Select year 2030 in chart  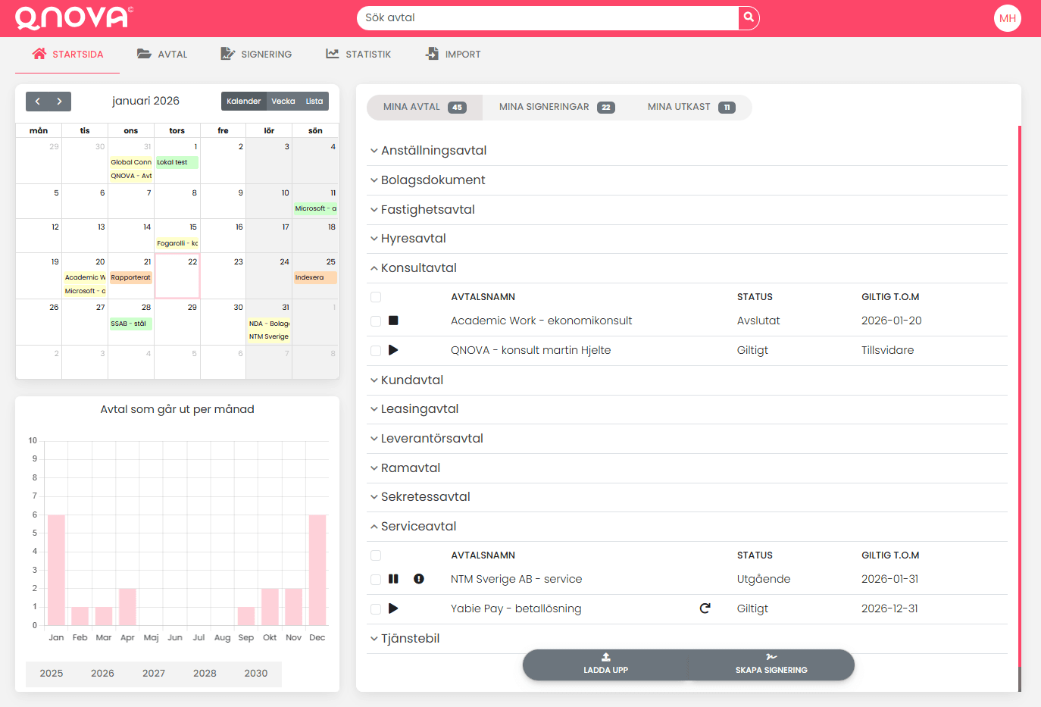(256, 674)
